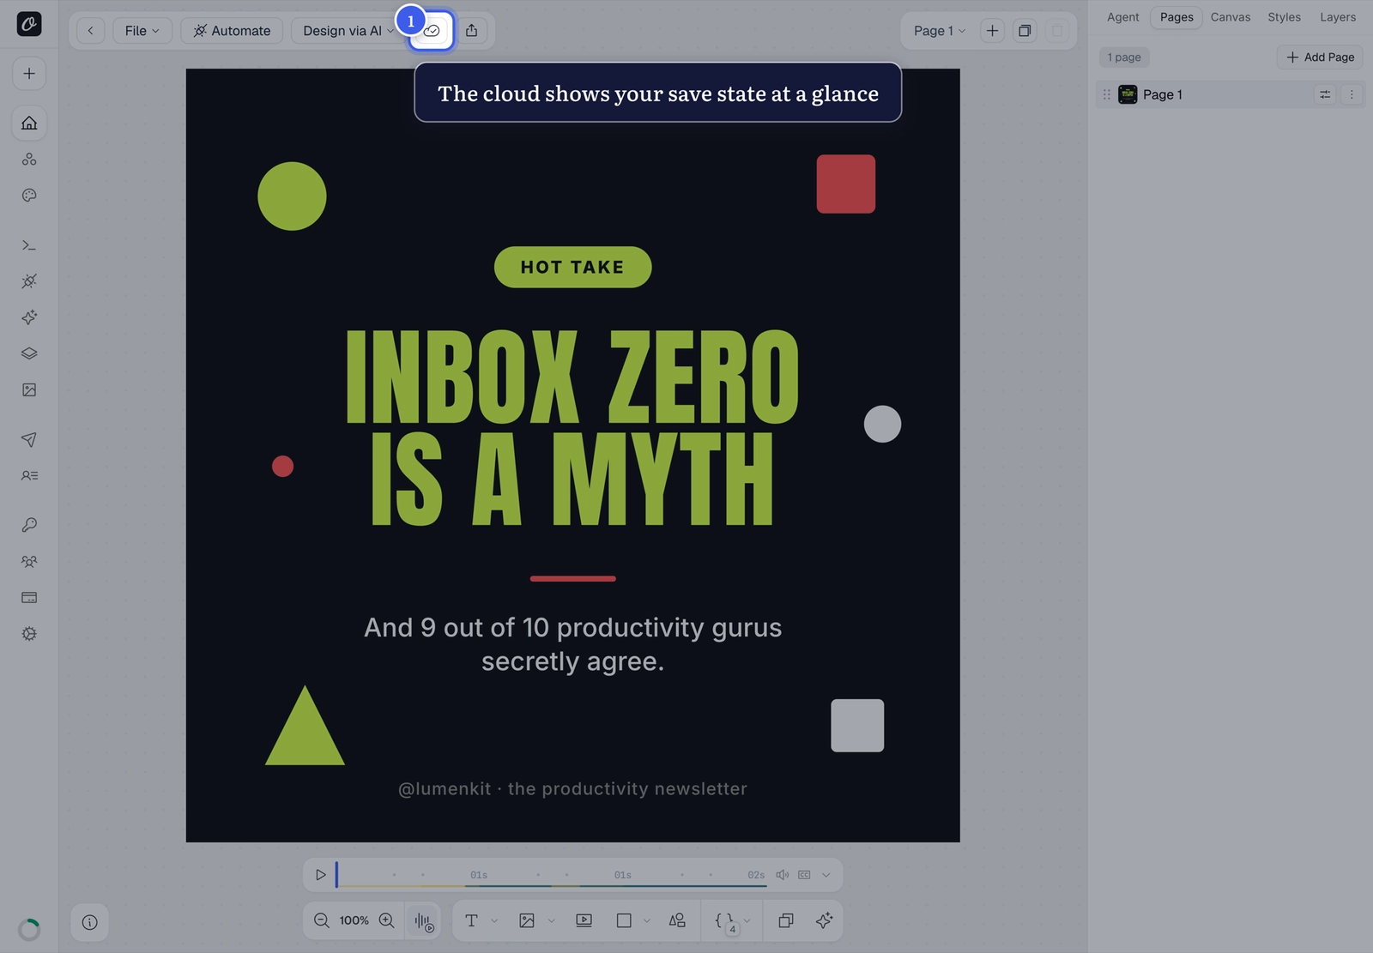Play the timeline animation
The width and height of the screenshot is (1373, 953).
coord(320,875)
